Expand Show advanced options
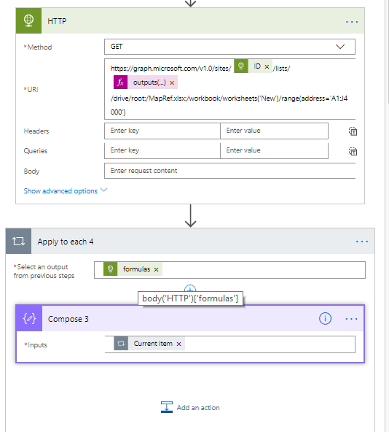The height and width of the screenshot is (432, 389). [x=66, y=190]
